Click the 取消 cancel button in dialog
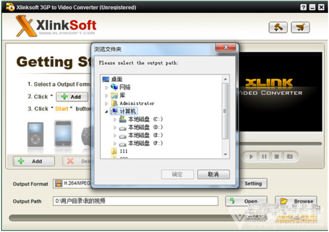 (213, 174)
